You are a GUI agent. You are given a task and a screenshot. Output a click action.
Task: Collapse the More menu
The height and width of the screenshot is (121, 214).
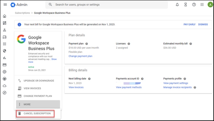pos(38,104)
